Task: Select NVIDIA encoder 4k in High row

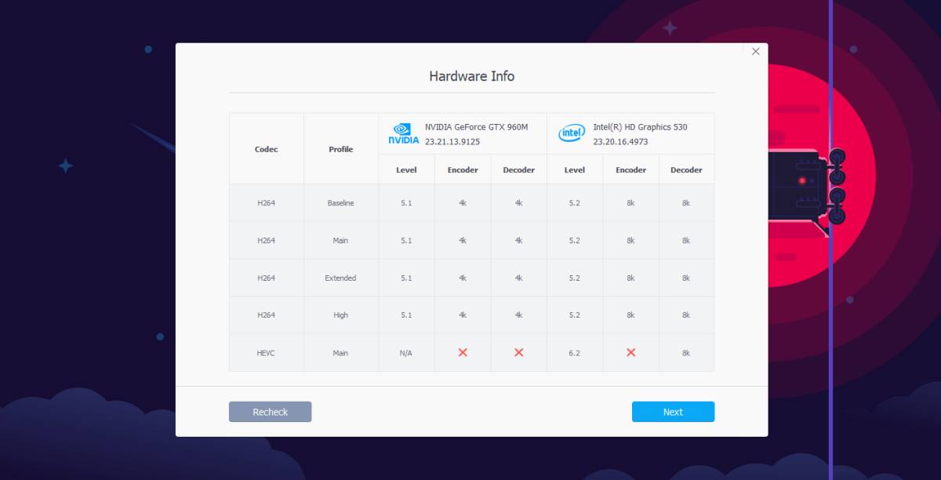Action: [463, 315]
